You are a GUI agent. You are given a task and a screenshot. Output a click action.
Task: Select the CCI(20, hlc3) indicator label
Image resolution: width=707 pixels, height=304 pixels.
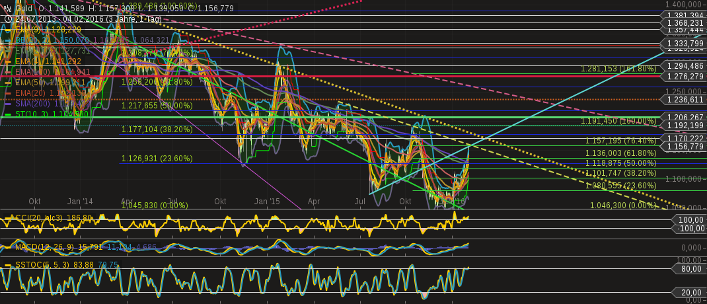coord(40,218)
